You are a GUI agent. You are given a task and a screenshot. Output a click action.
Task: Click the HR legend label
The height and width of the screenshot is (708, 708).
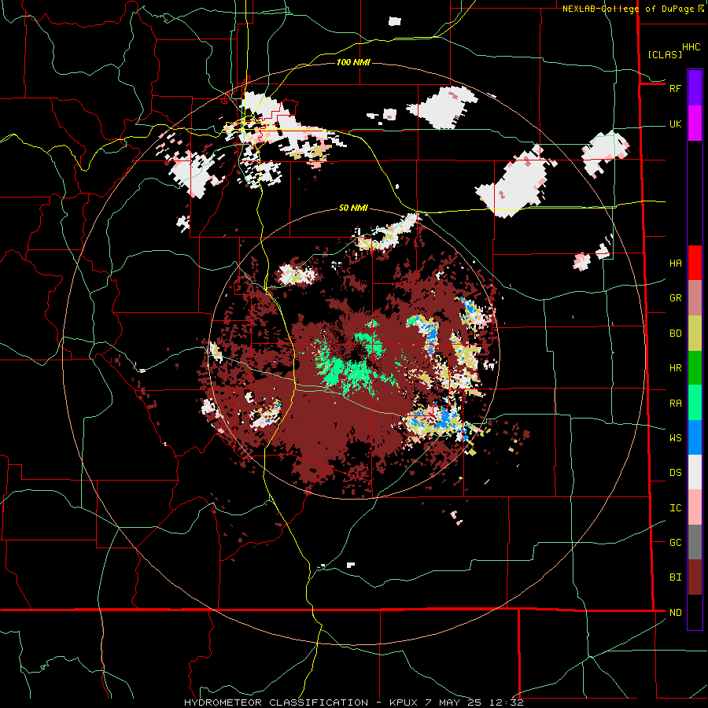(x=675, y=368)
